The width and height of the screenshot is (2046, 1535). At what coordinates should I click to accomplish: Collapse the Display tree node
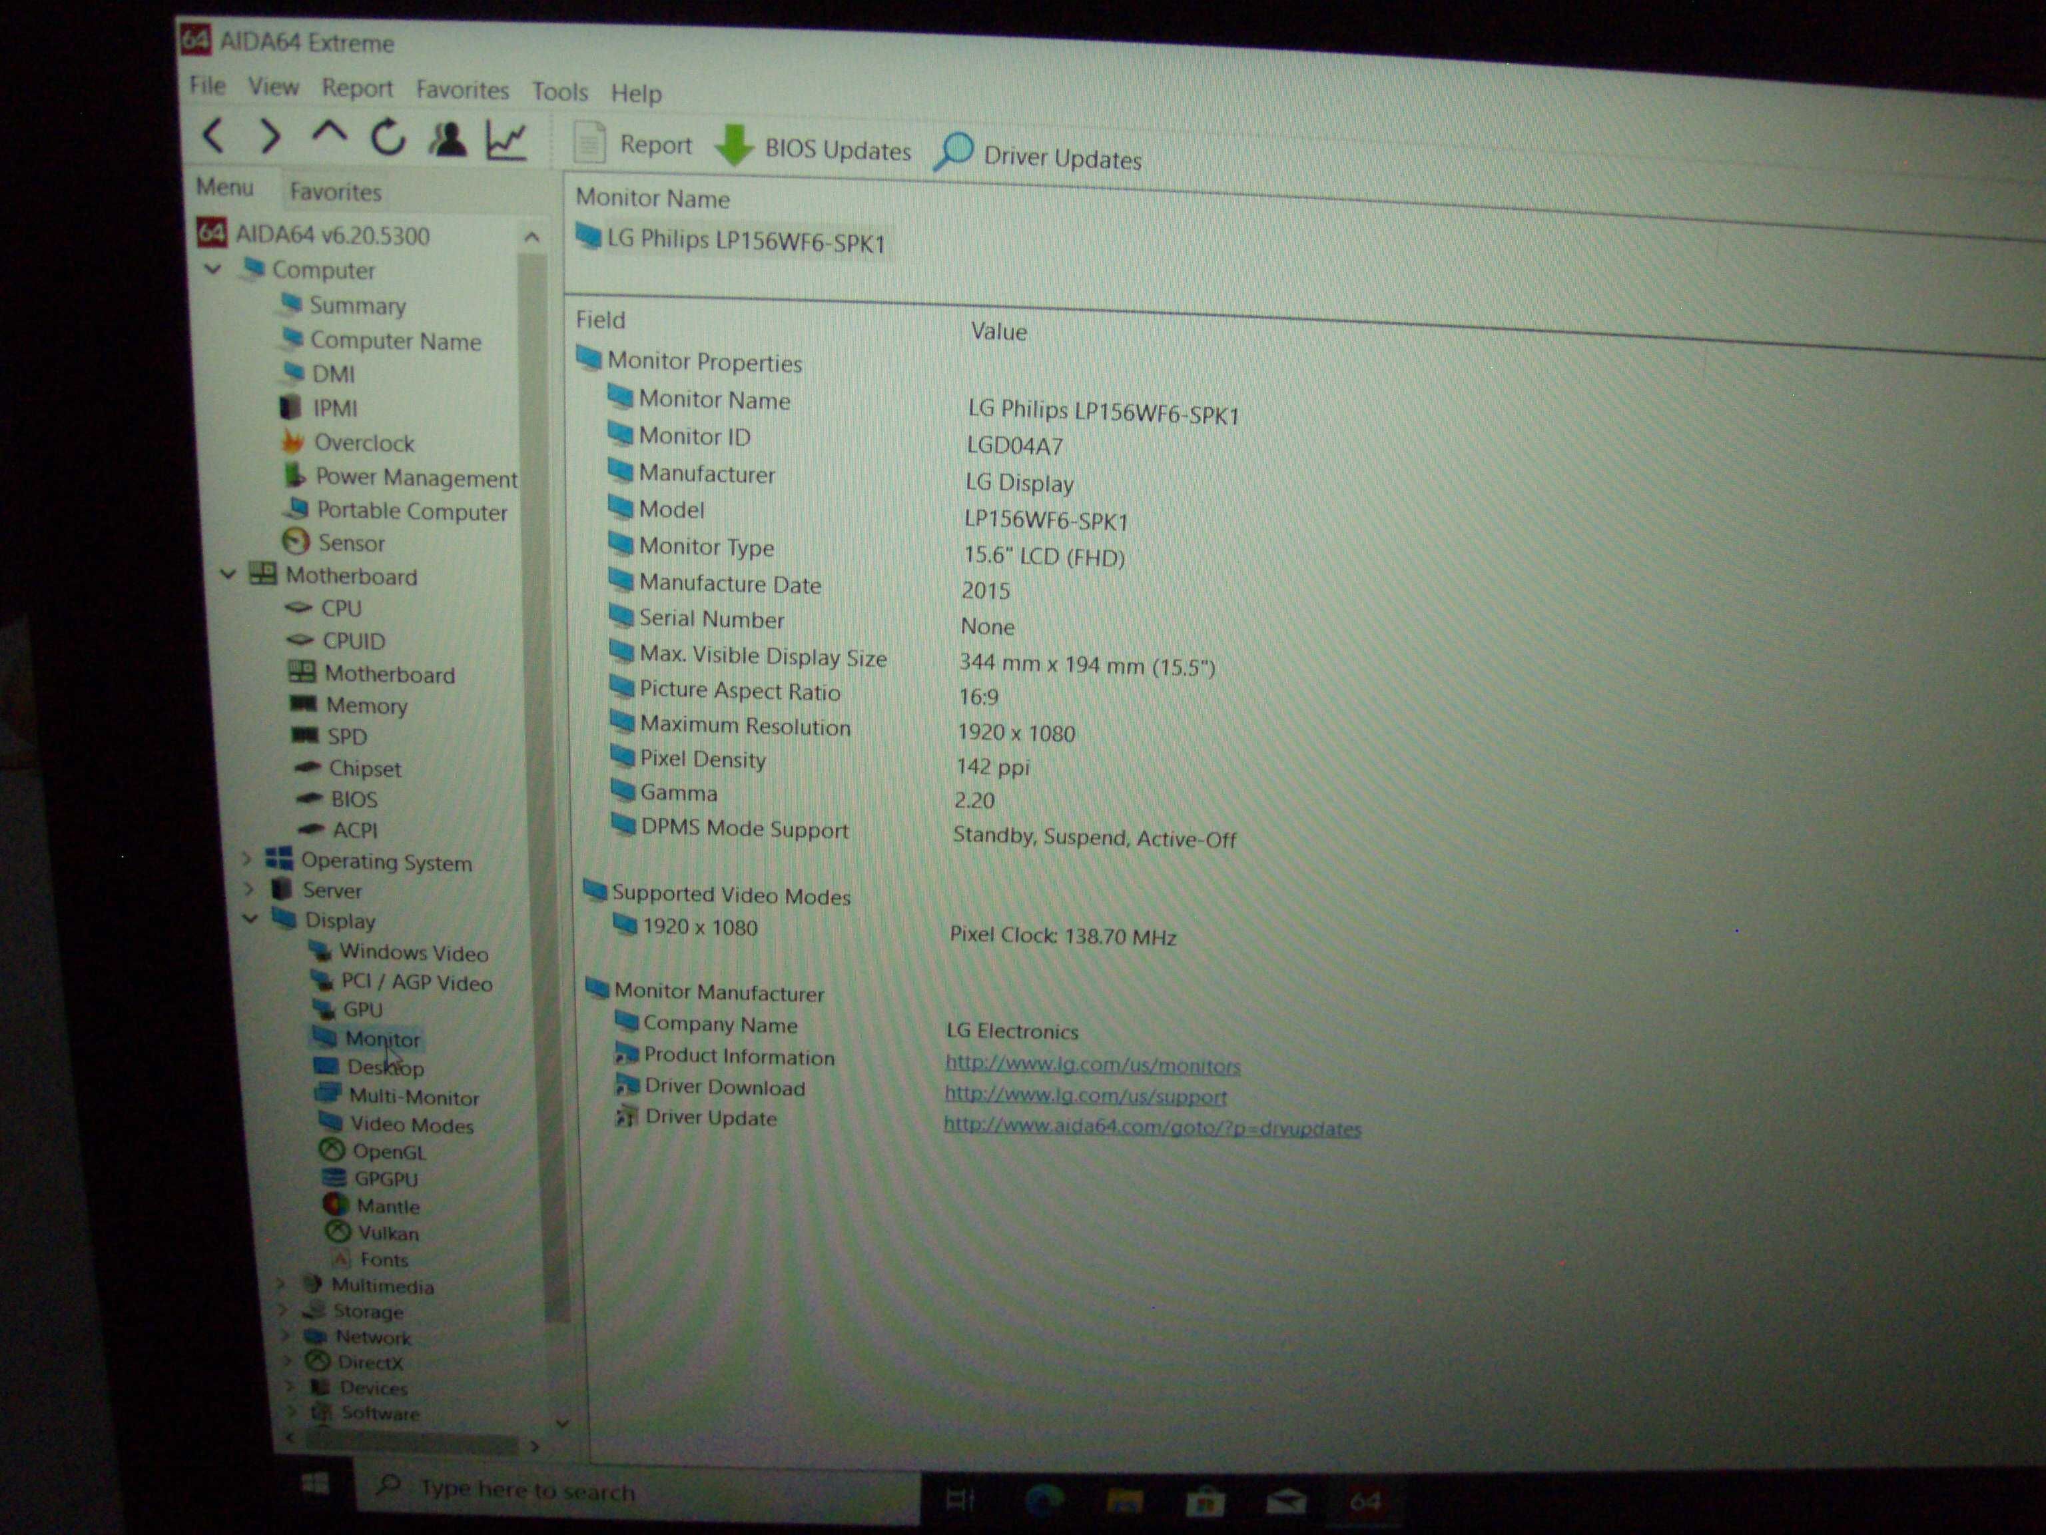click(x=250, y=919)
